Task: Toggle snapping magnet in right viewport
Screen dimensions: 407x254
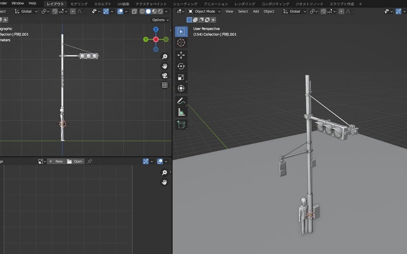Action: (x=323, y=11)
